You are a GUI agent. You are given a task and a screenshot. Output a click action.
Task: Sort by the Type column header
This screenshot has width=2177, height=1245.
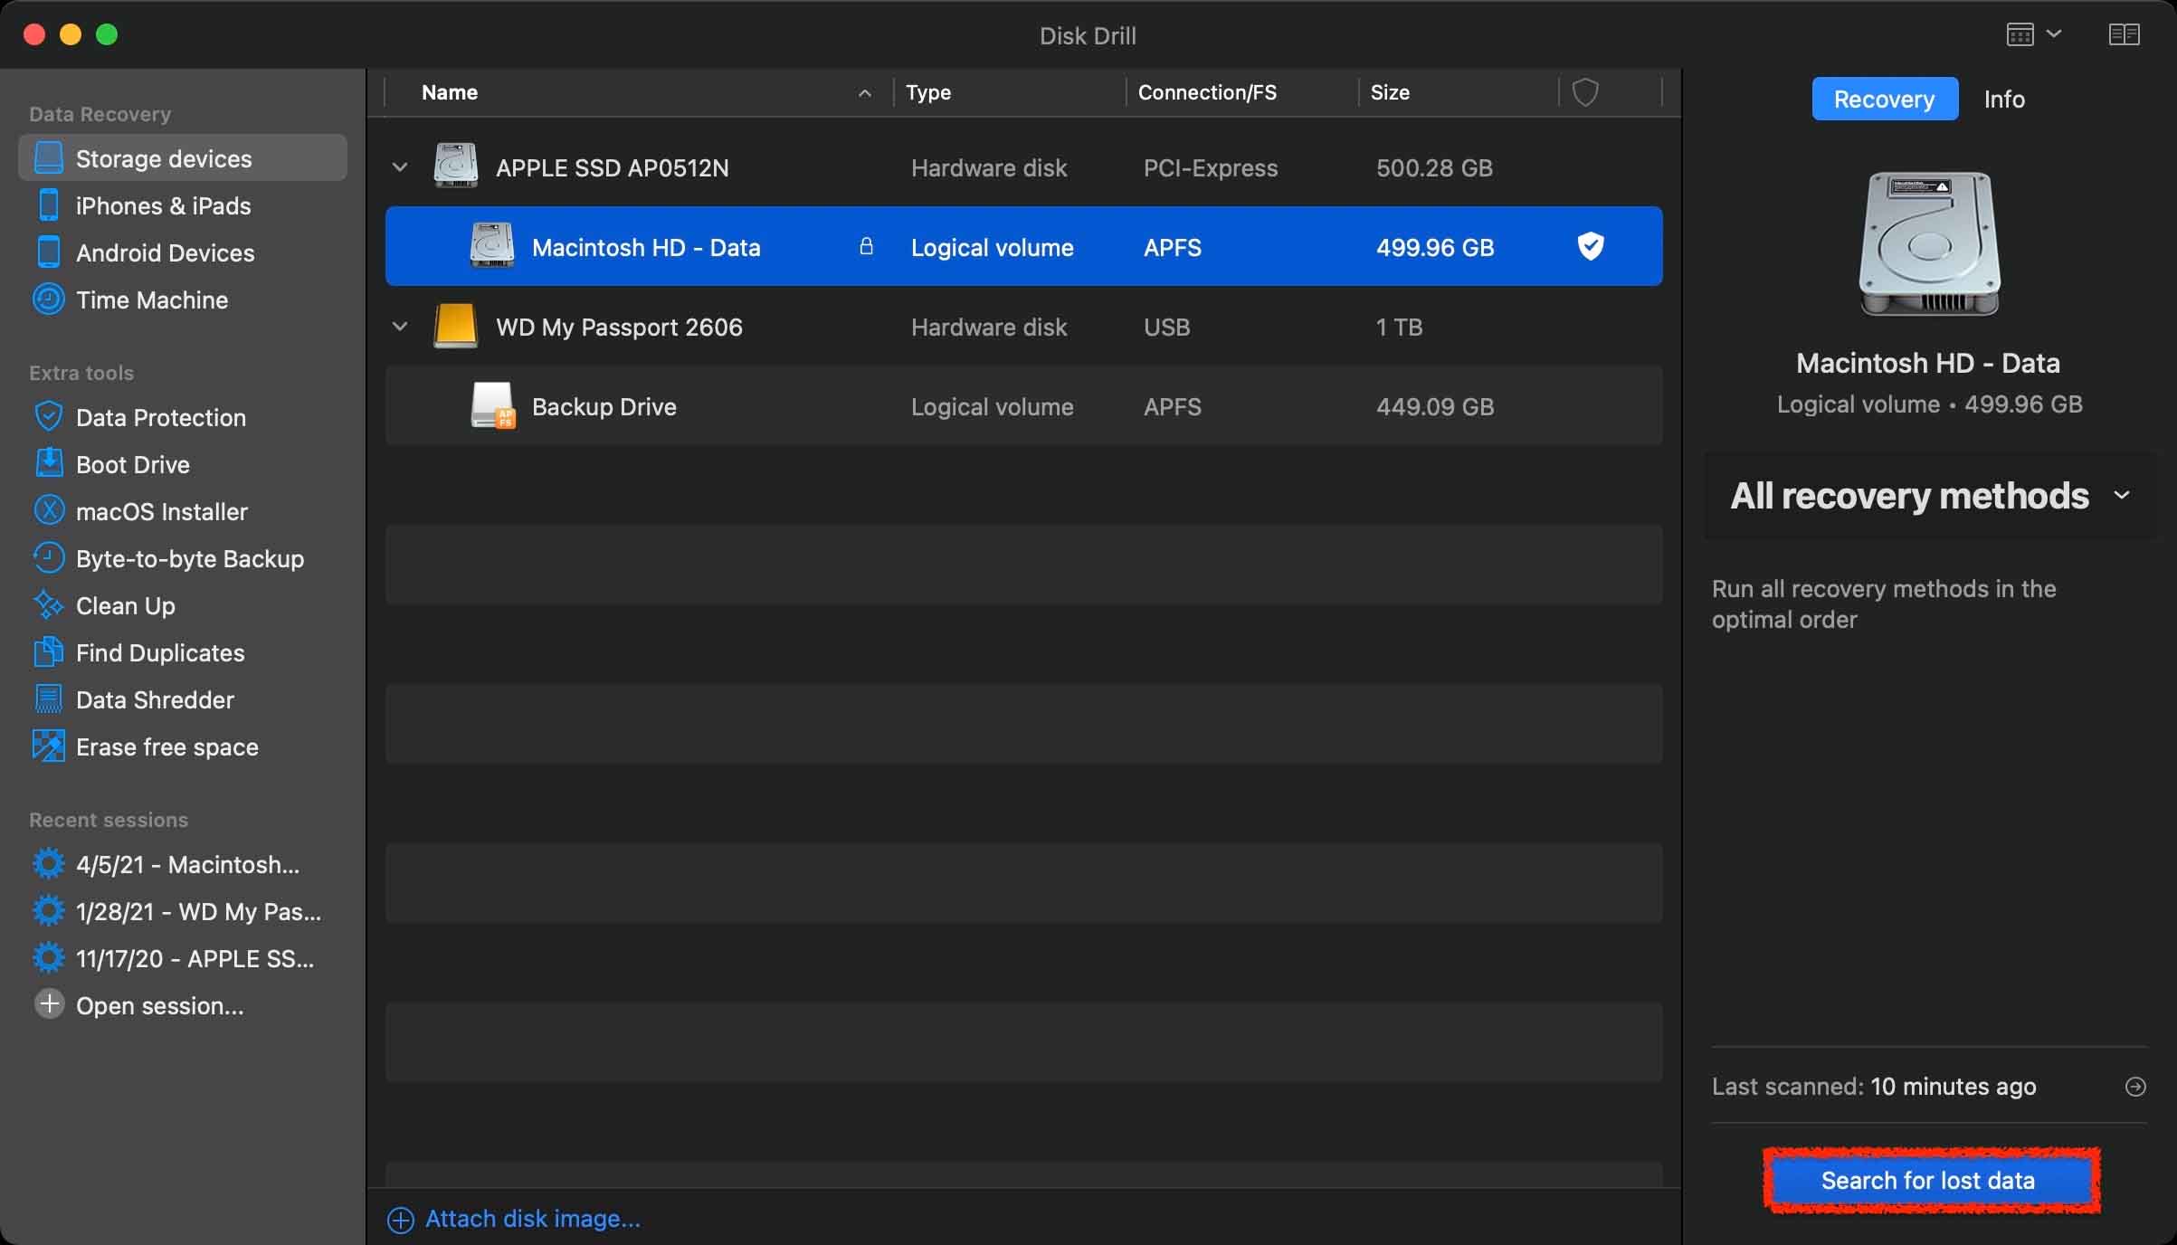pyautogui.click(x=1009, y=92)
